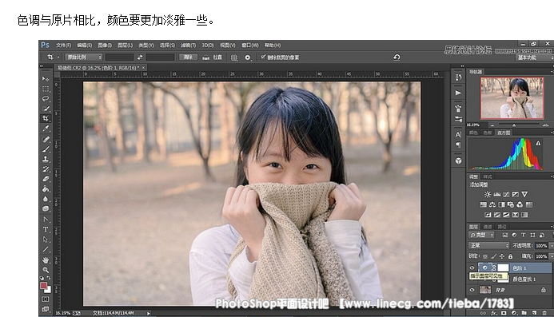Click the reset crop icon in options bar

(x=397, y=57)
